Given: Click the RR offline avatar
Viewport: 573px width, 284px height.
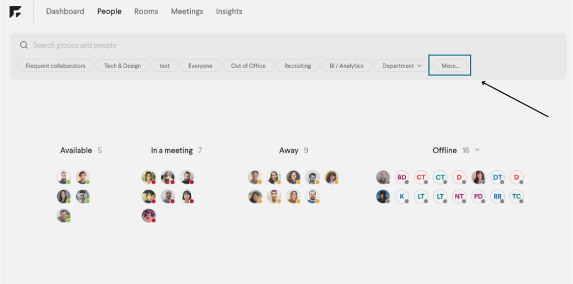Looking at the screenshot, I should [x=497, y=197].
